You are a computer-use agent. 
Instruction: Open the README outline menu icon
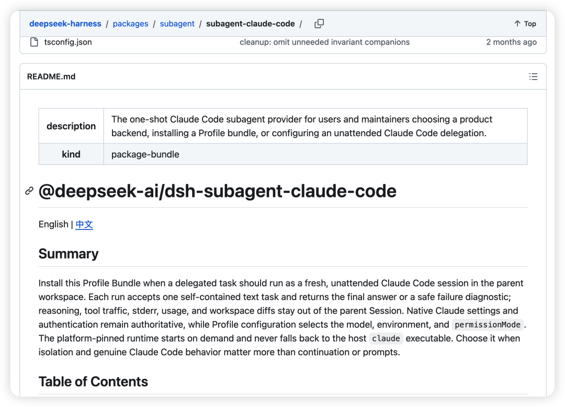click(x=533, y=76)
